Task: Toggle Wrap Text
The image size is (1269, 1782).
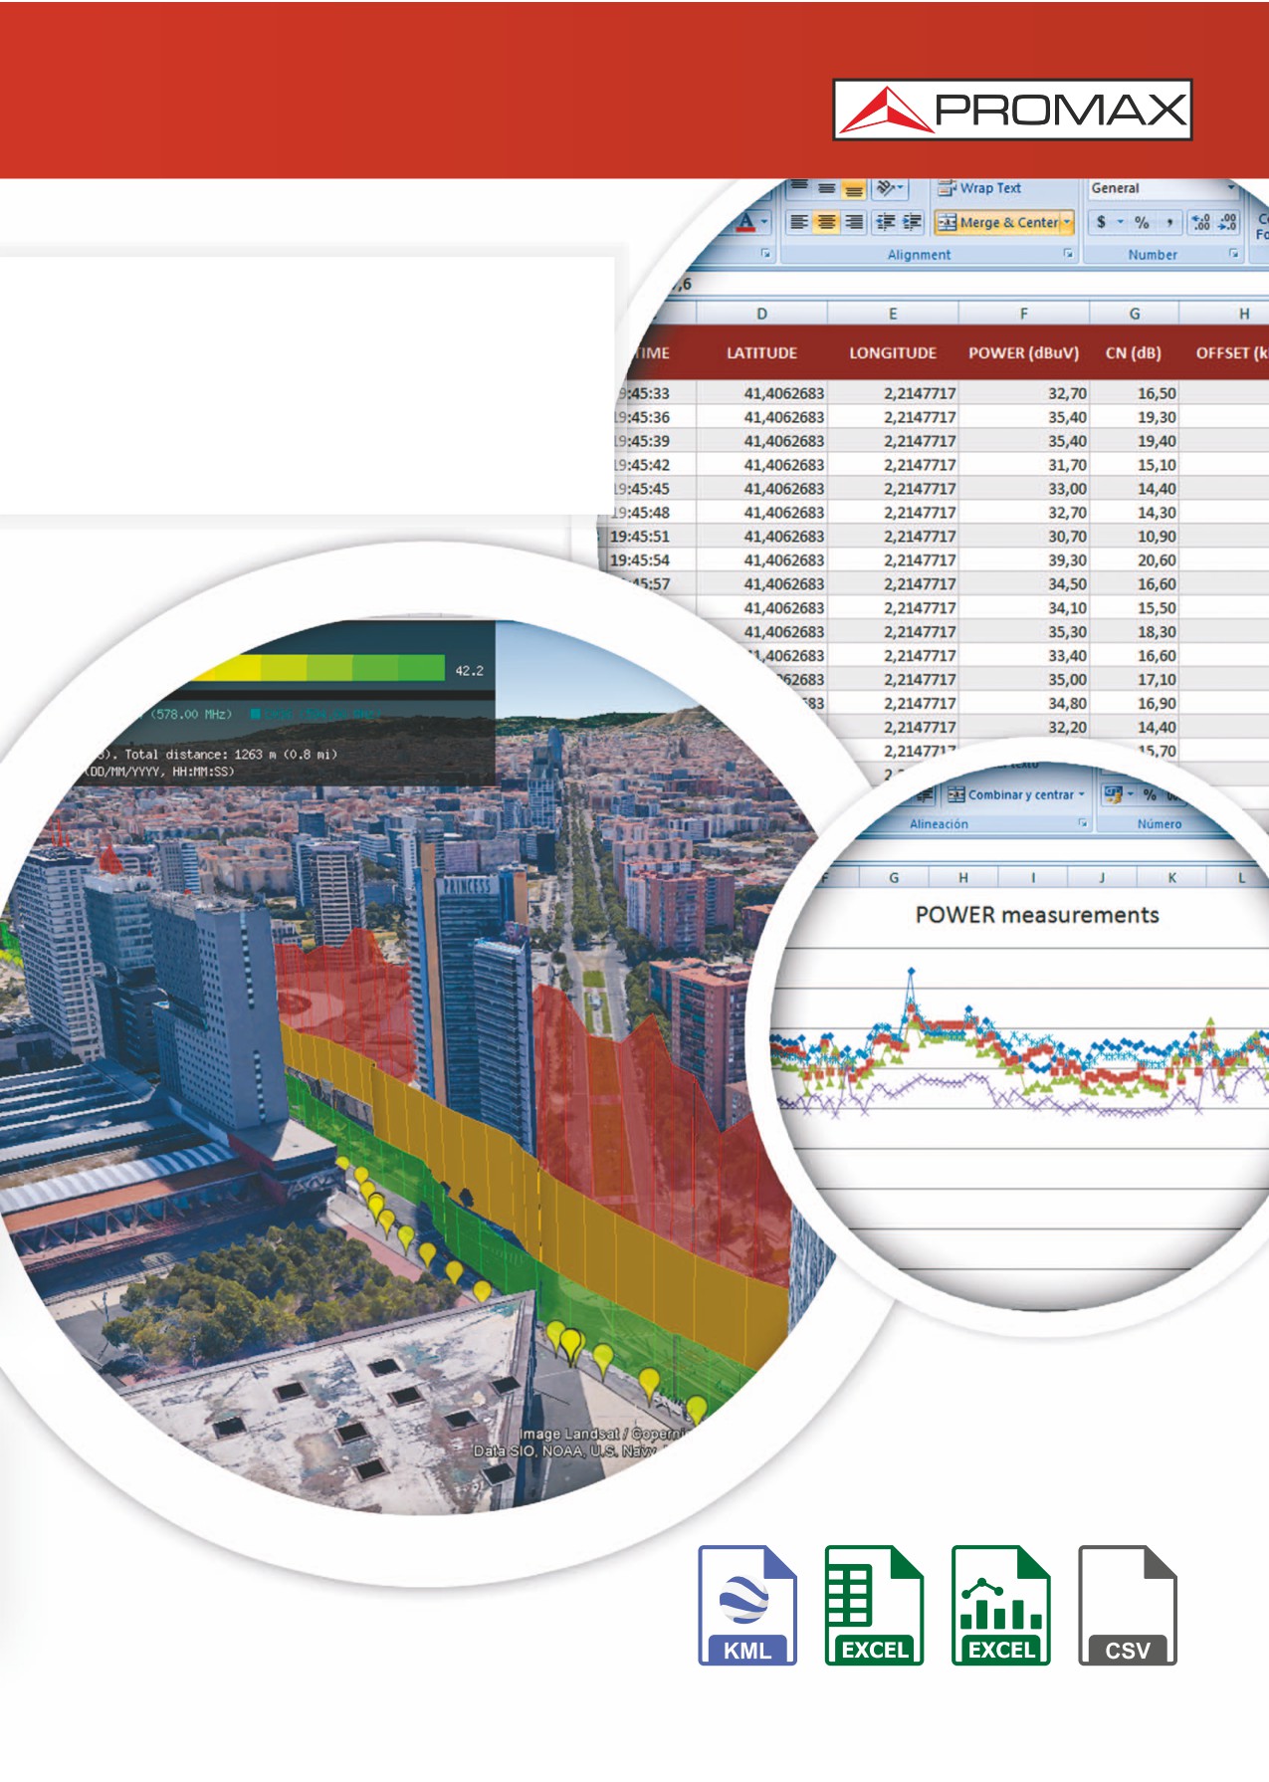Action: tap(979, 188)
